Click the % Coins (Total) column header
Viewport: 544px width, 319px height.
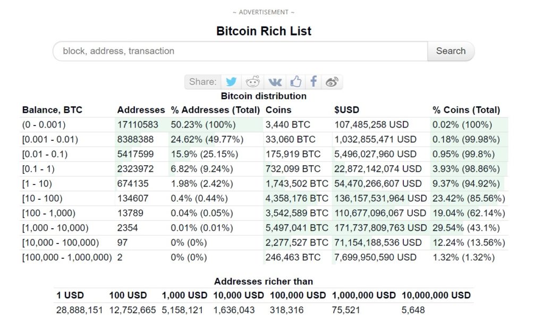point(466,110)
